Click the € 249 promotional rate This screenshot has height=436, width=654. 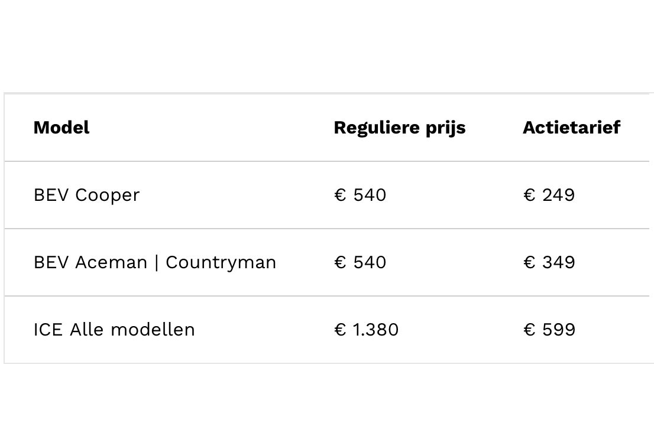tap(549, 195)
